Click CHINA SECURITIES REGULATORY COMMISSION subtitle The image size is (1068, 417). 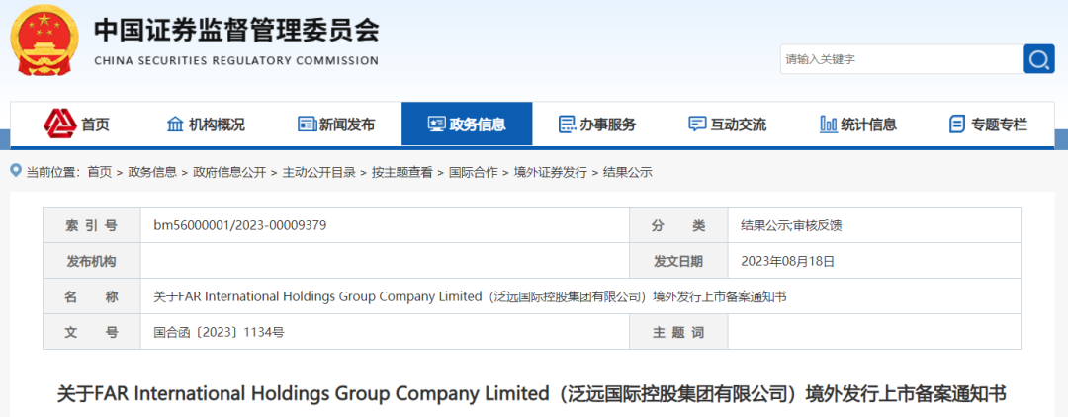236,61
